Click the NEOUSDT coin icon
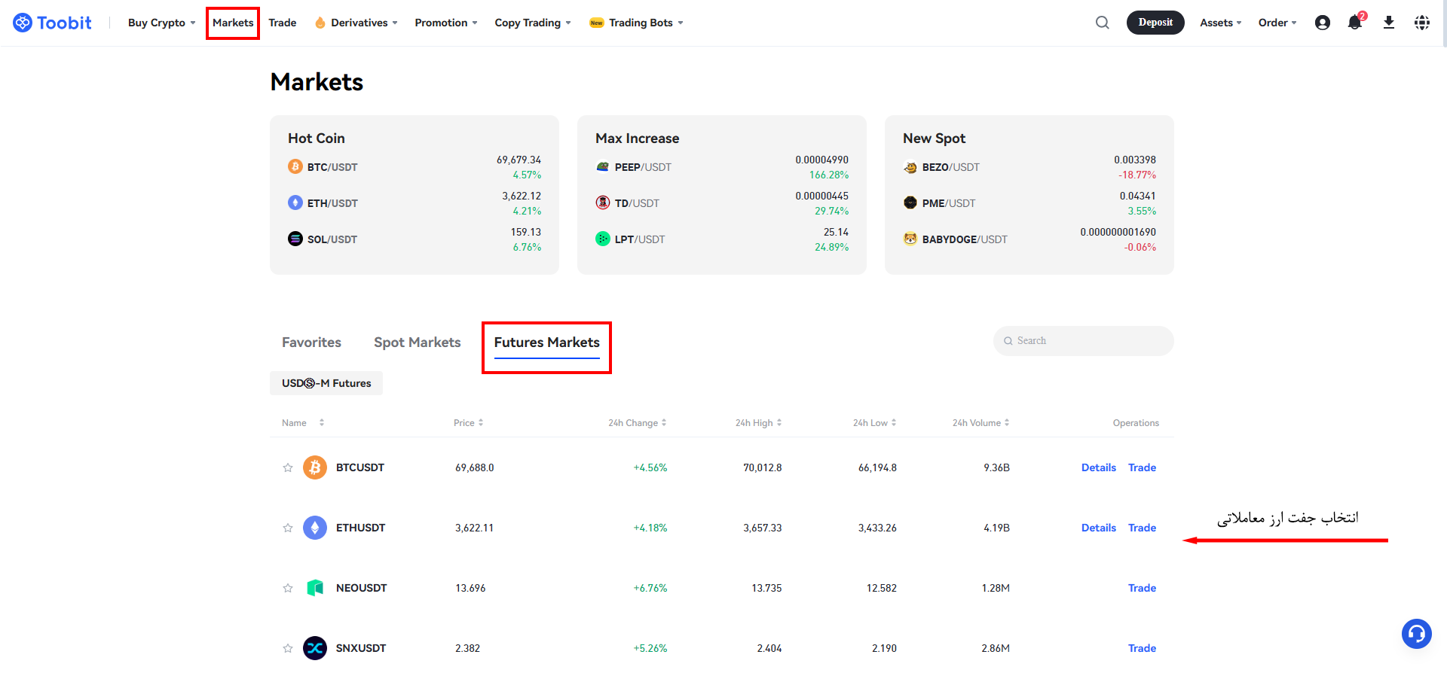This screenshot has width=1447, height=682. [x=315, y=588]
